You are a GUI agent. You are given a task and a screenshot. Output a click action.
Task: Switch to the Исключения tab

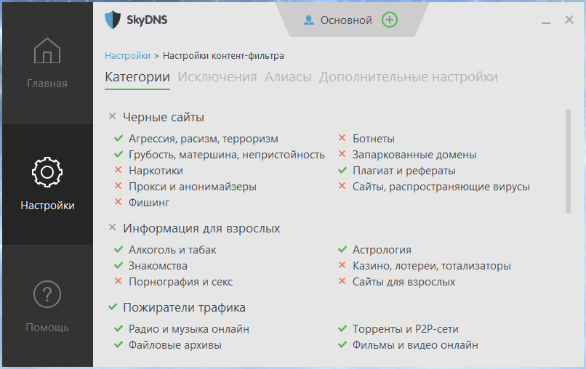click(x=217, y=77)
